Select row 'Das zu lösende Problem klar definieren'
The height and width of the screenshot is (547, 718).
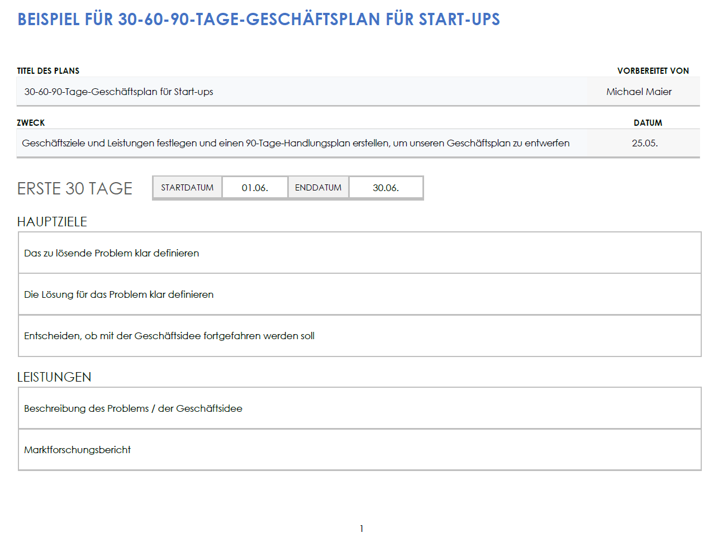click(x=360, y=253)
